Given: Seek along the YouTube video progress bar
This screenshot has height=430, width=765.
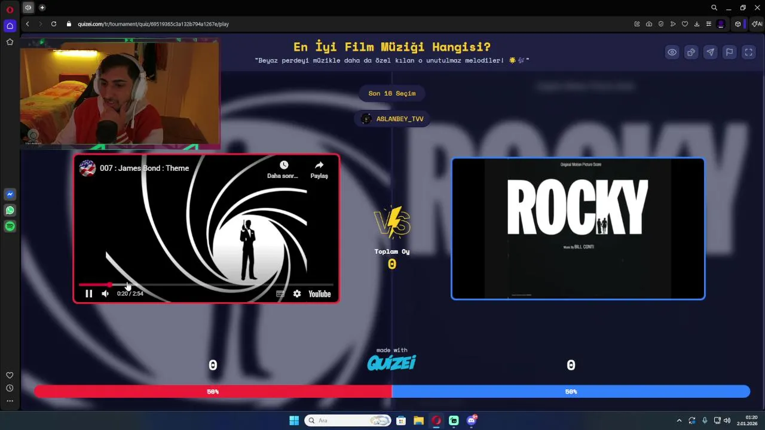Looking at the screenshot, I should [206, 285].
